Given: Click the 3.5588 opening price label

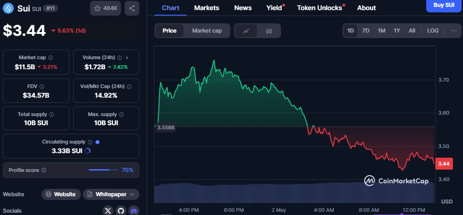Looking at the screenshot, I should 166,127.
